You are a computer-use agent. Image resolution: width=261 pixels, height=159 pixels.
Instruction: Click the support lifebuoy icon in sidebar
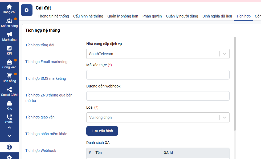coord(9,147)
